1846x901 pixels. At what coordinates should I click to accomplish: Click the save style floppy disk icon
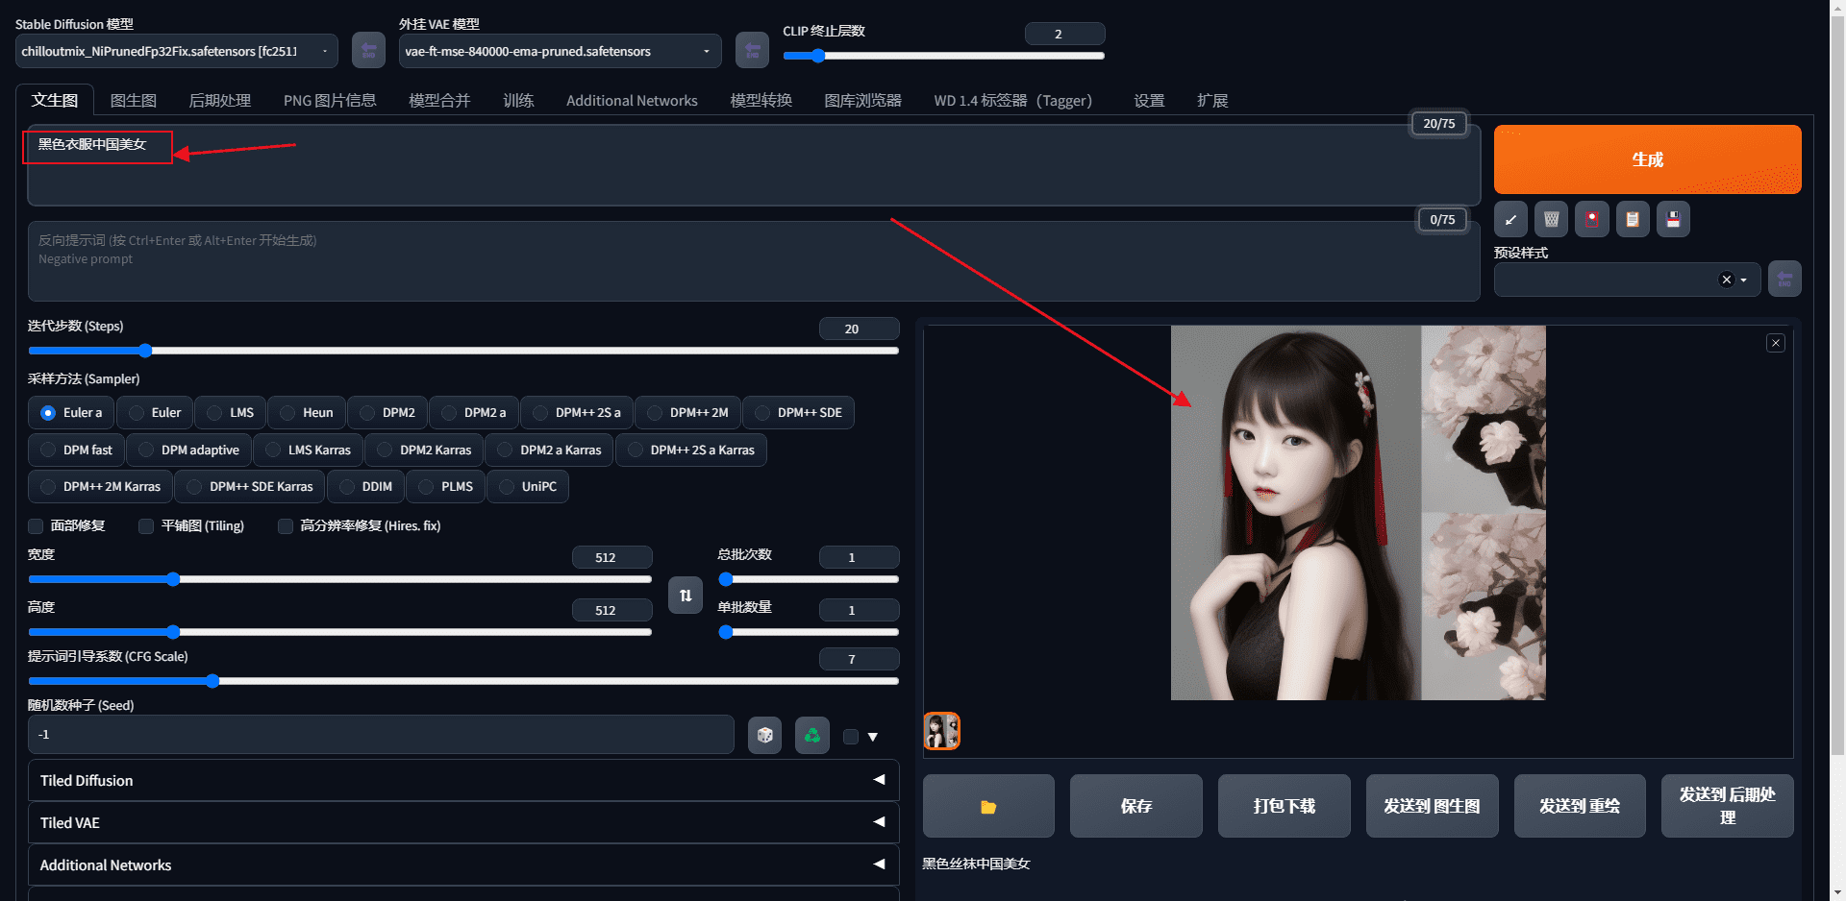(x=1673, y=218)
